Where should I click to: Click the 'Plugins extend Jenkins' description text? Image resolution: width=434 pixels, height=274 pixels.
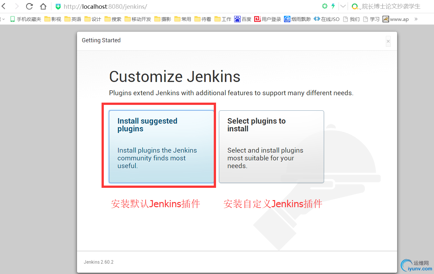click(231, 93)
